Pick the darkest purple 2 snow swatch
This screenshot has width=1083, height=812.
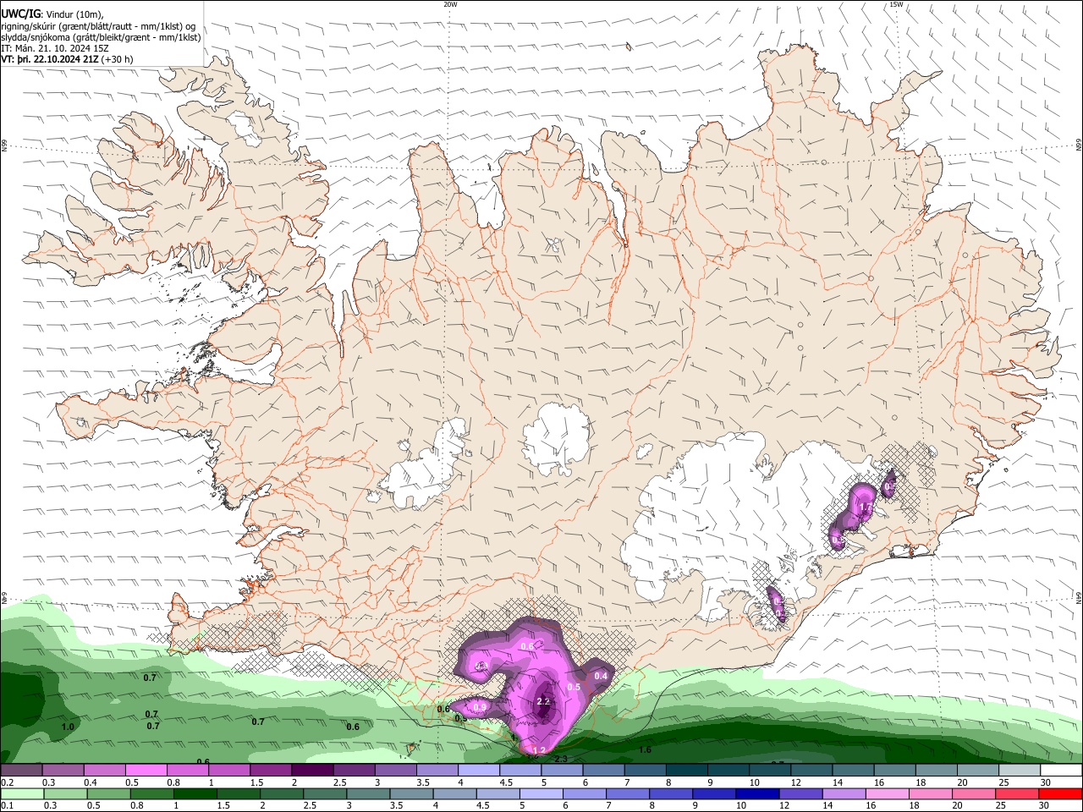[x=311, y=771]
